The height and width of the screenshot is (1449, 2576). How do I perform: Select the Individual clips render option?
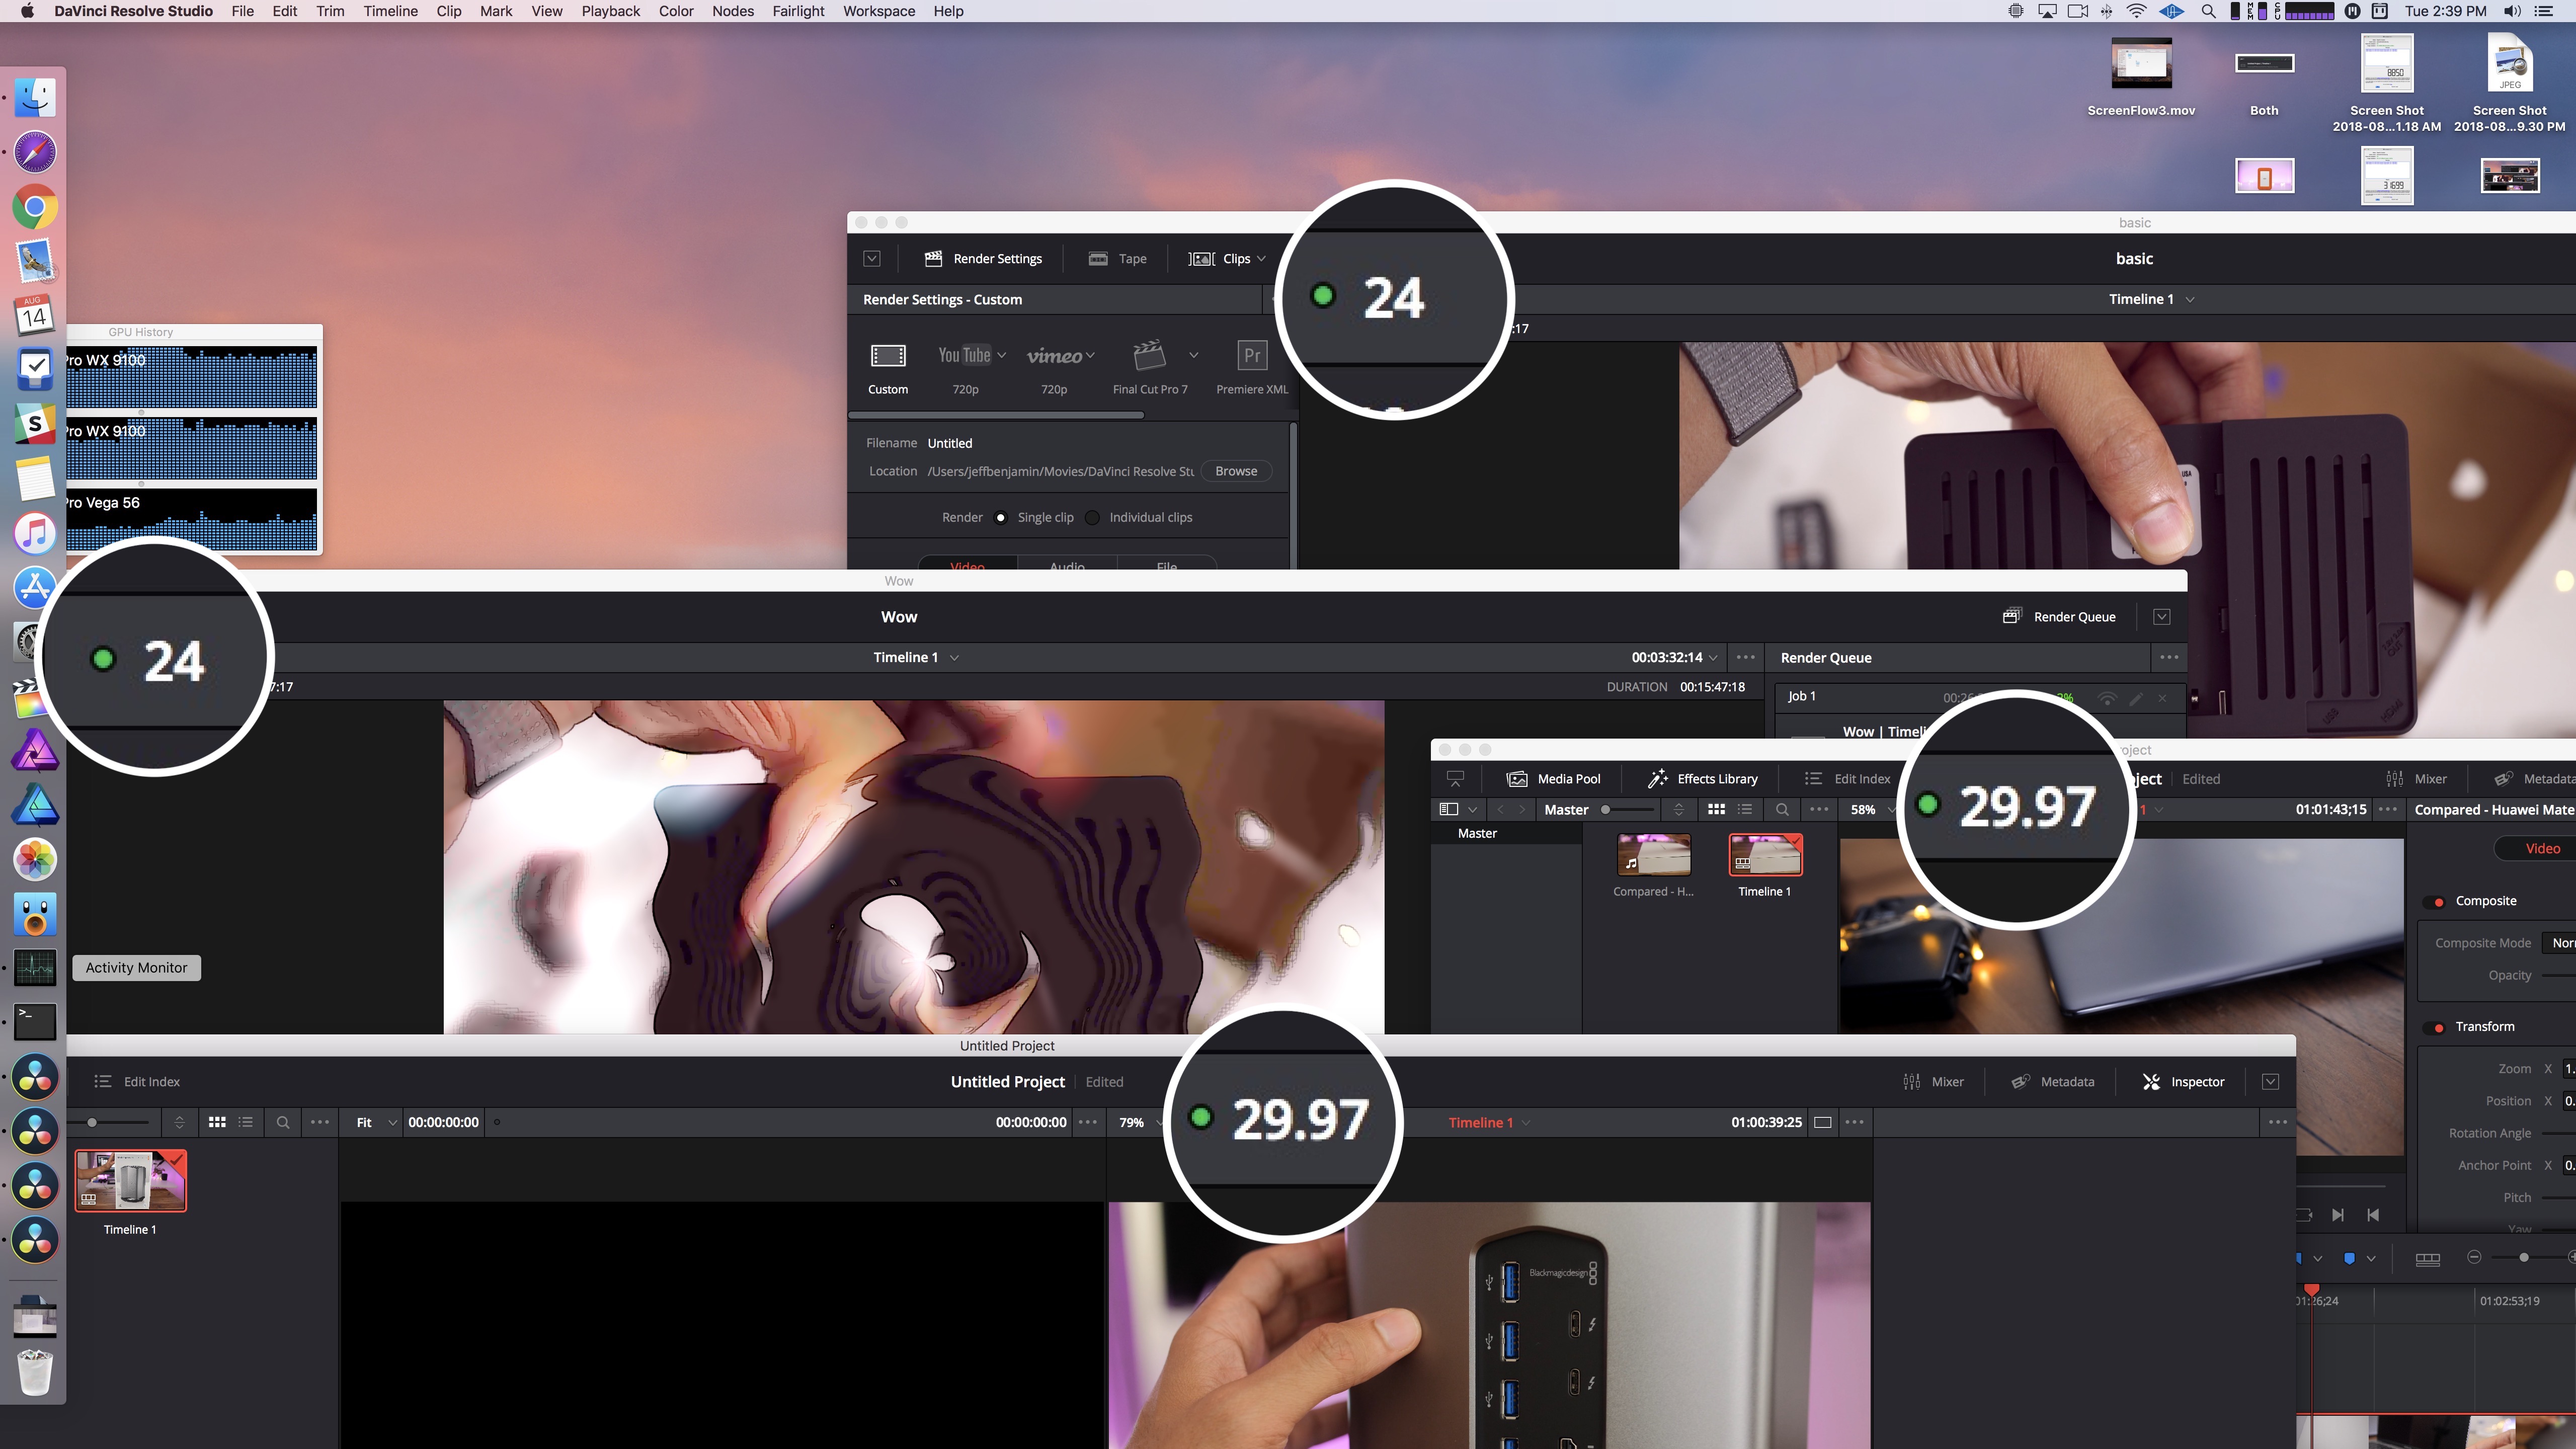coord(1092,517)
